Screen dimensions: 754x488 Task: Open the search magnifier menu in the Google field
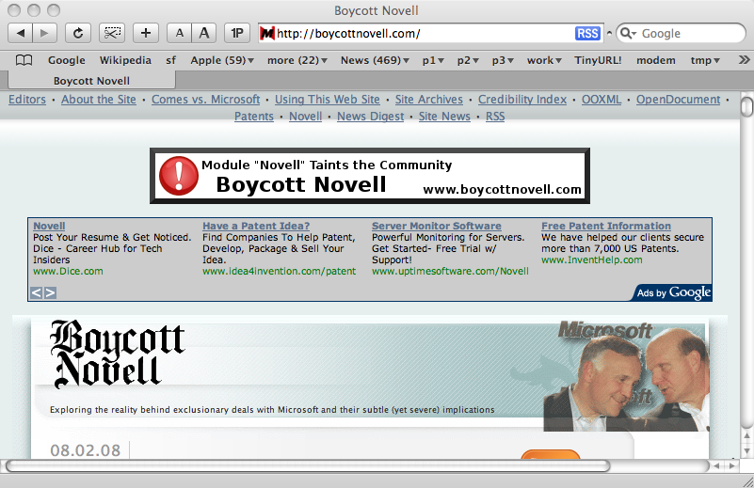[x=628, y=33]
